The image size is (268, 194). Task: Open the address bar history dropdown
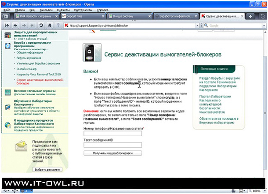197,26
